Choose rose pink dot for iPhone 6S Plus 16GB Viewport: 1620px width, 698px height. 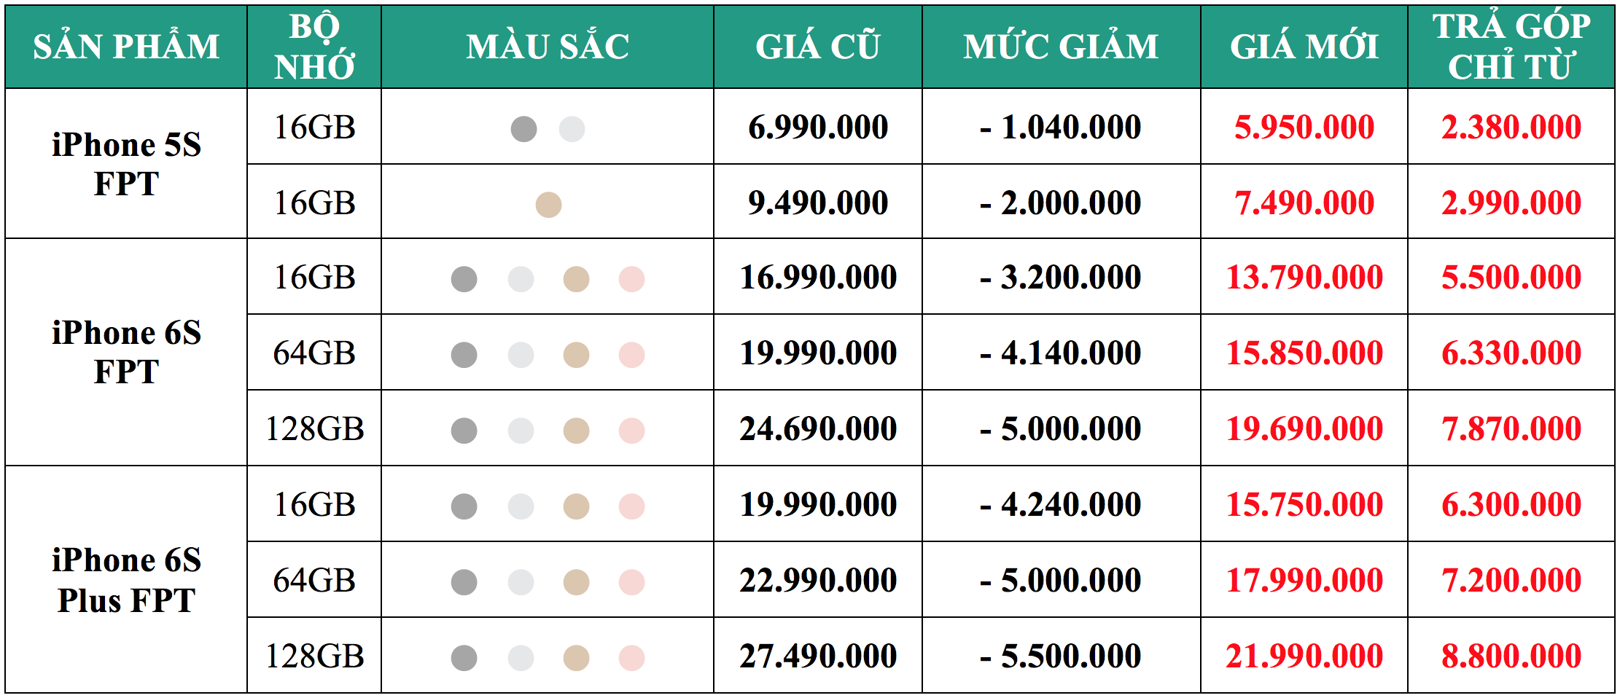[631, 506]
